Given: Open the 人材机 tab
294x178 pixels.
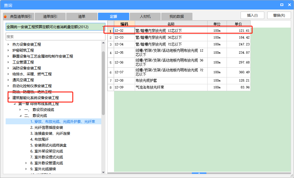Looking at the screenshot, I should point(145,17).
